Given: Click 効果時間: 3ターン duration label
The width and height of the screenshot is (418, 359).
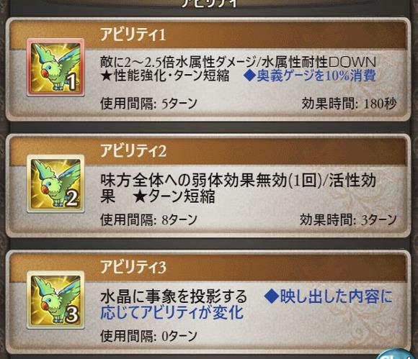Looking at the screenshot, I should pyautogui.click(x=348, y=220).
